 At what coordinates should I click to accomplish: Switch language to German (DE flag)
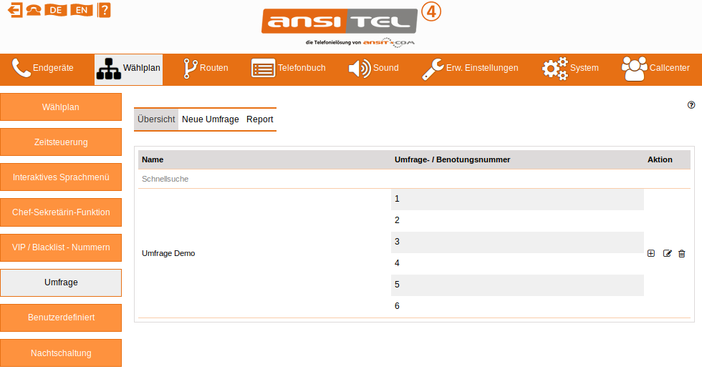coord(56,10)
